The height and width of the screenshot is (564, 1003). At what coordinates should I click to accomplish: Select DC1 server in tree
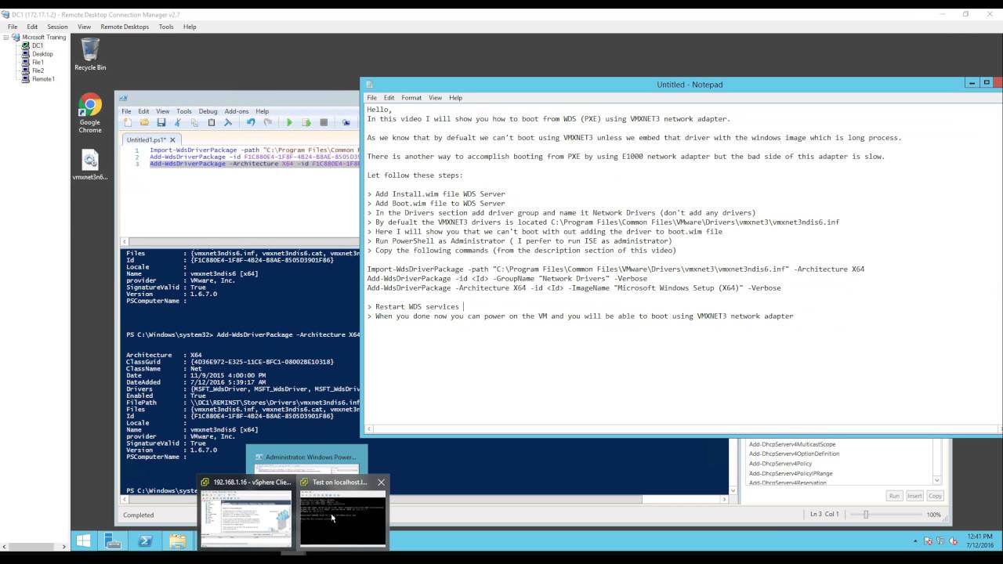tap(38, 45)
